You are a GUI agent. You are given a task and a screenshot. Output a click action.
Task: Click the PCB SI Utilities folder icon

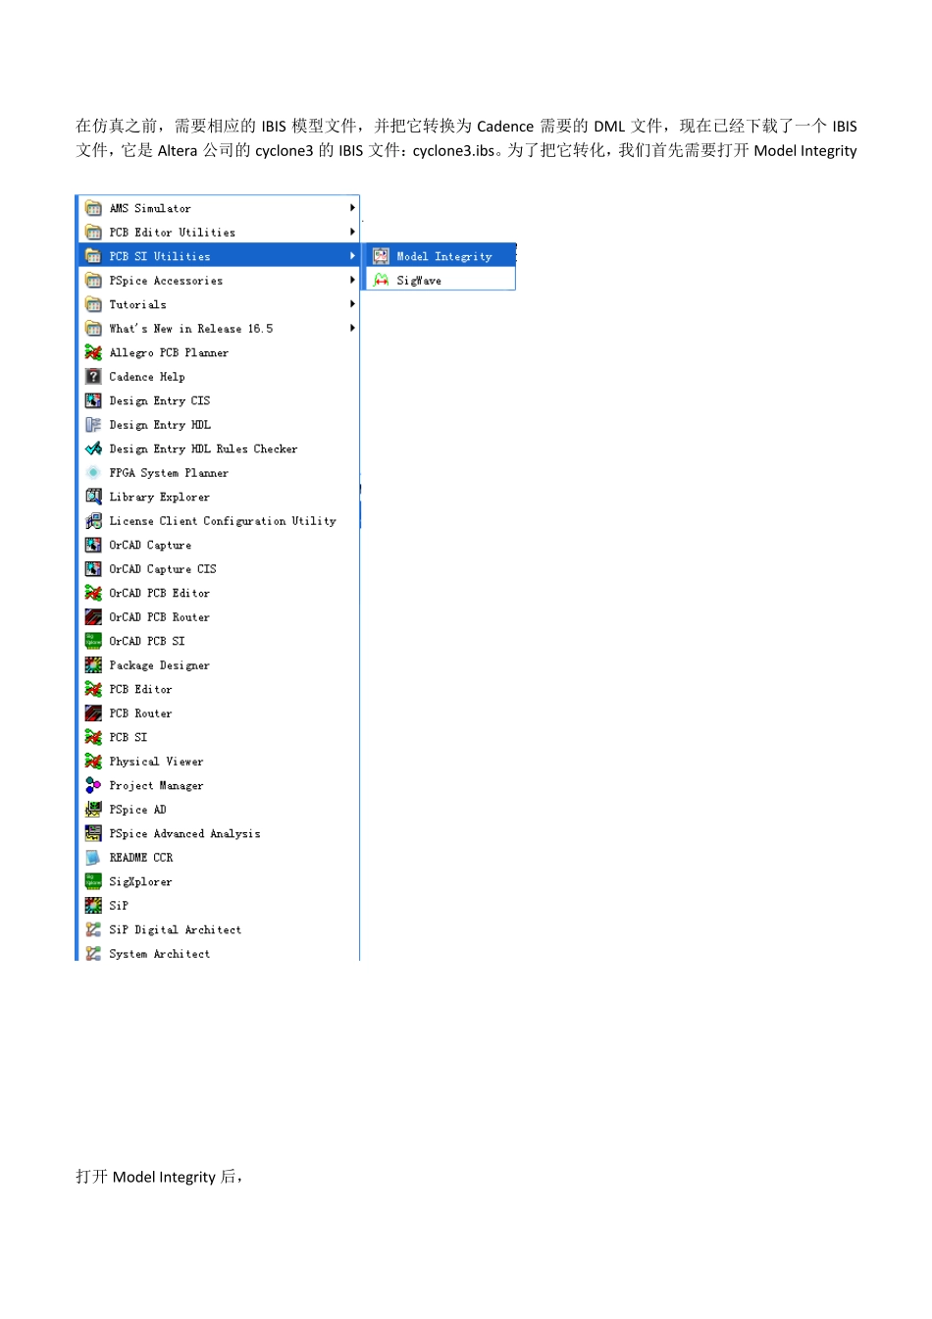click(x=93, y=256)
